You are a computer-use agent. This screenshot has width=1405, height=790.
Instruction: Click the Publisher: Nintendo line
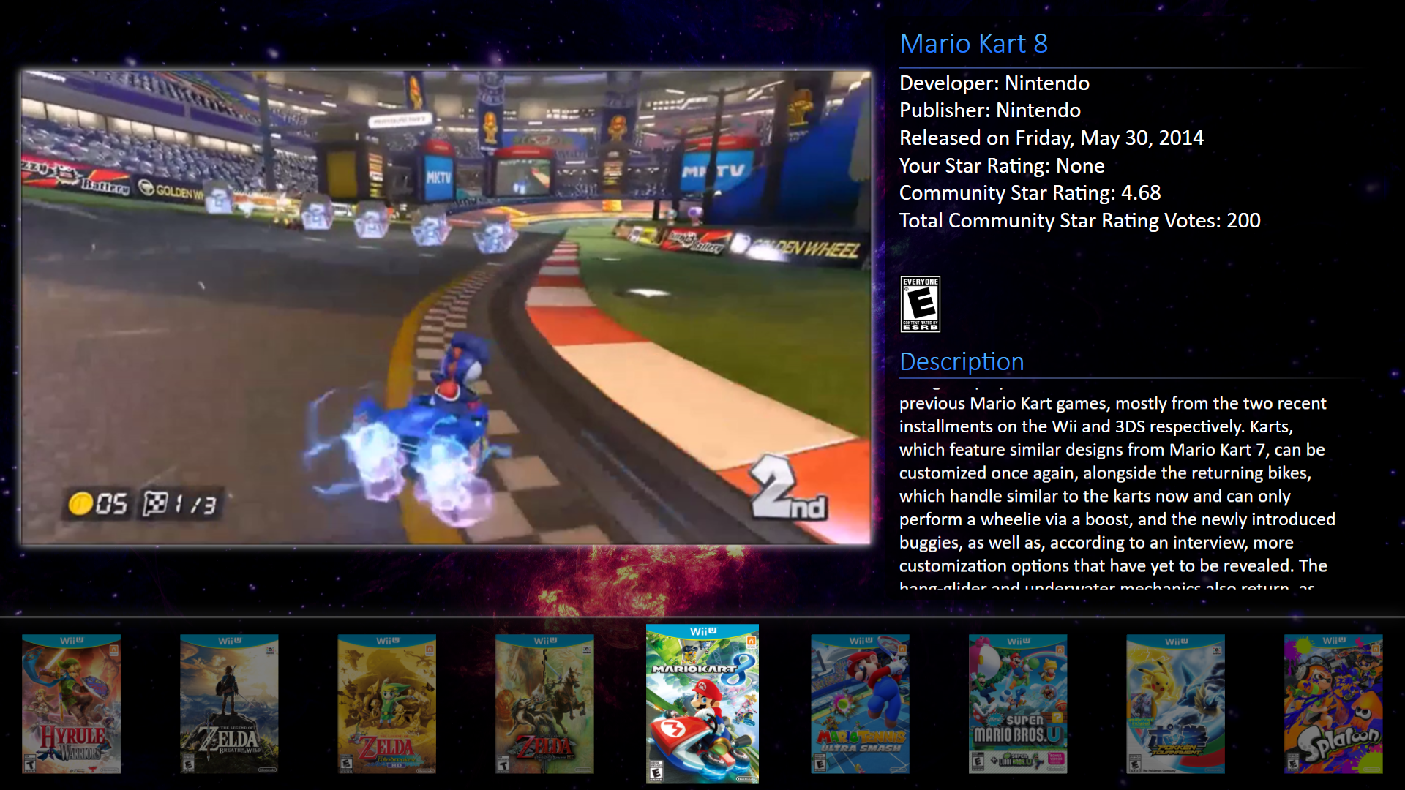990,110
